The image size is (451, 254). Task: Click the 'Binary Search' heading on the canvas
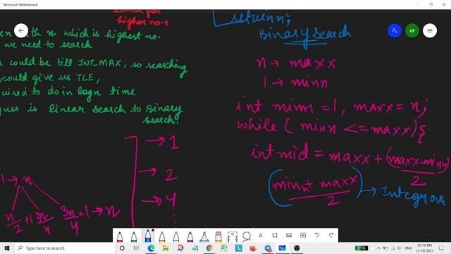[x=305, y=35]
